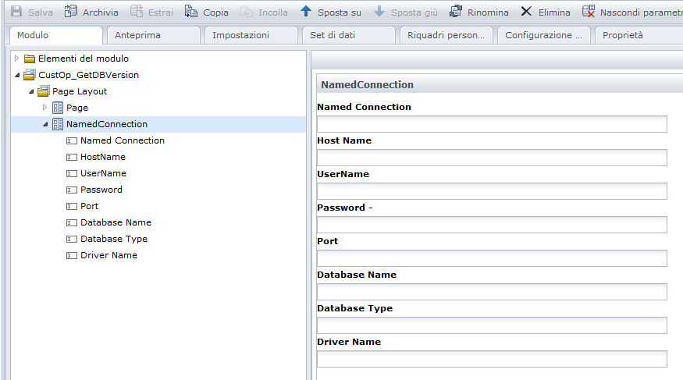683x380 pixels.
Task: Click the Port input field
Action: [492, 258]
